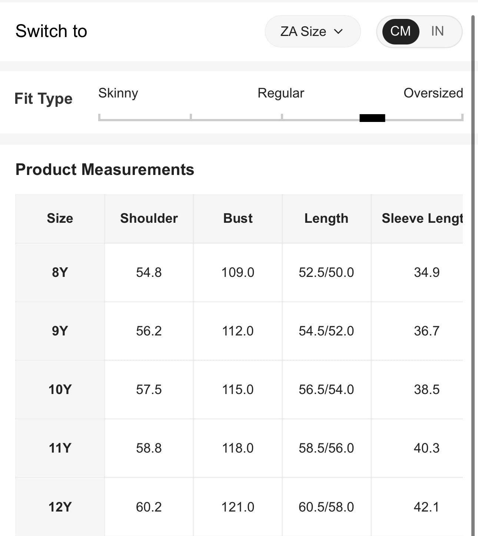Image resolution: width=478 pixels, height=536 pixels.
Task: Select the 8Y size row
Action: tap(60, 272)
